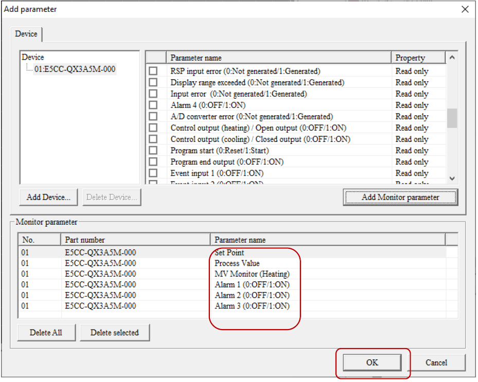Viewport: 478px width, 382px height.
Task: Click the Add Device... button
Action: click(48, 197)
